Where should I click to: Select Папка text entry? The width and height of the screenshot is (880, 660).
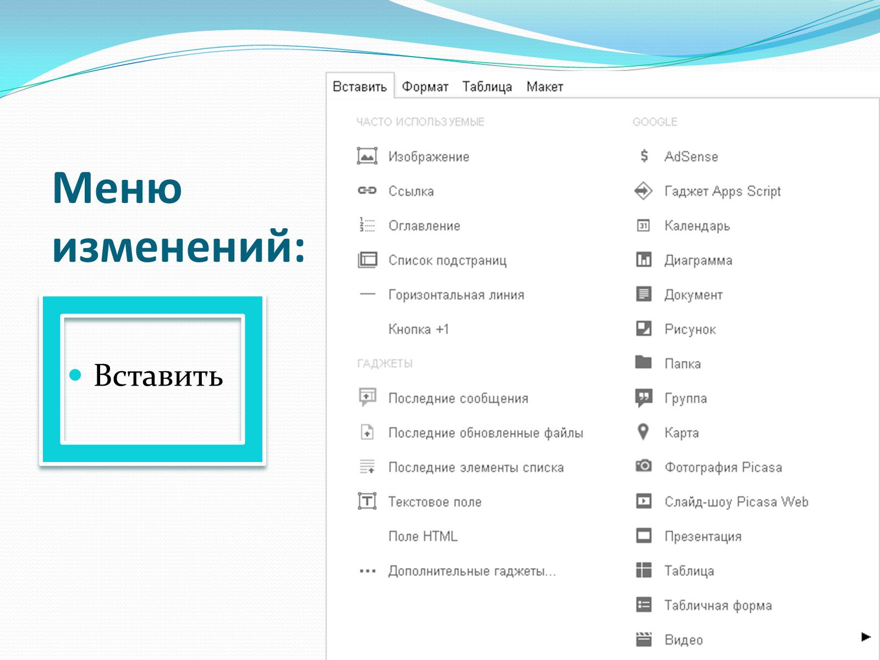683,364
